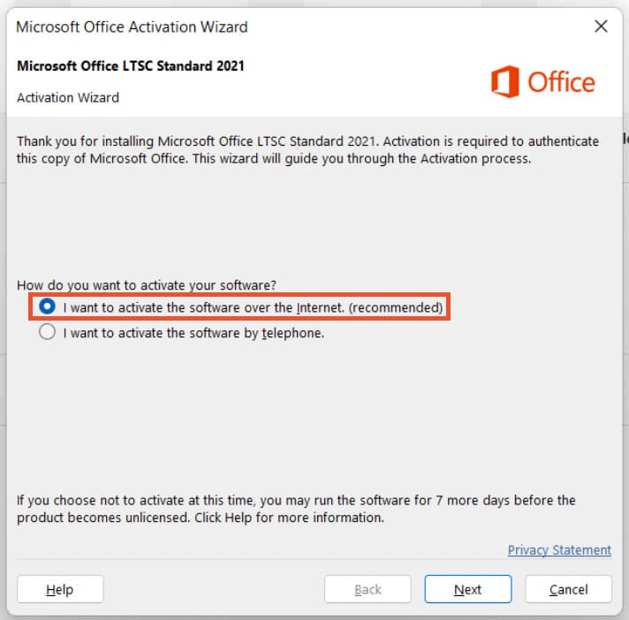Click the 'Microsoft Office Activation Wizard' title bar
The image size is (629, 620).
pyautogui.click(x=133, y=26)
